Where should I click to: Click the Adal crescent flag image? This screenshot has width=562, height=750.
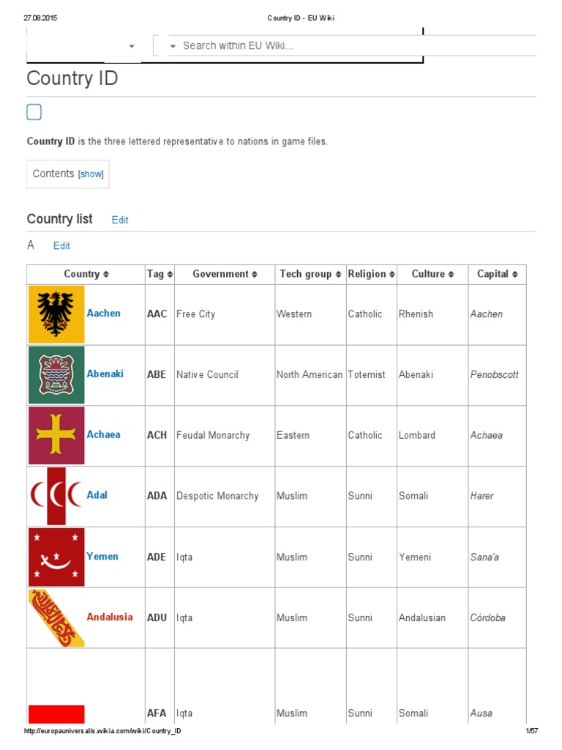click(x=56, y=496)
